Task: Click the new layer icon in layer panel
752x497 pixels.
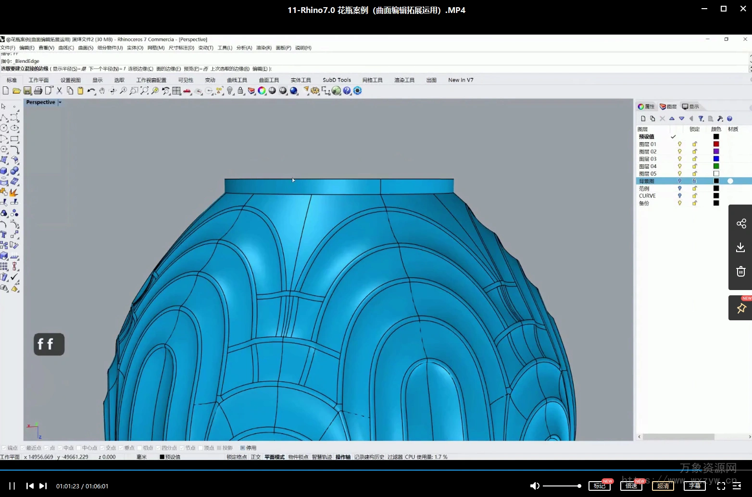Action: coord(643,119)
